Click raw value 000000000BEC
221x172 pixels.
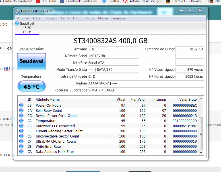coord(185,106)
